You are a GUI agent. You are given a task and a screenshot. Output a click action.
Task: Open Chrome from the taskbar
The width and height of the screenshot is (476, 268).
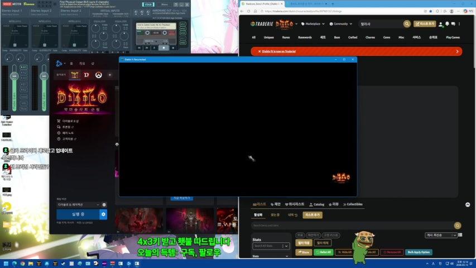tap(22, 264)
